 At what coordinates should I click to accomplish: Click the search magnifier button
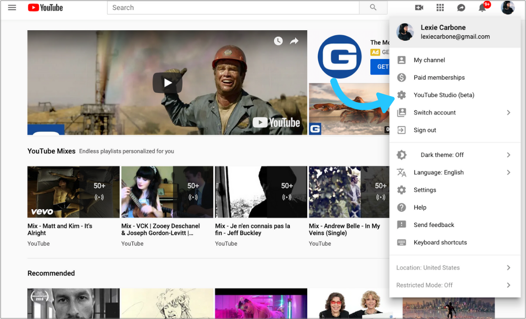click(373, 7)
